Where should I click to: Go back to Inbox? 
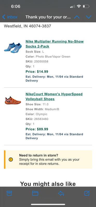[x=10, y=17]
